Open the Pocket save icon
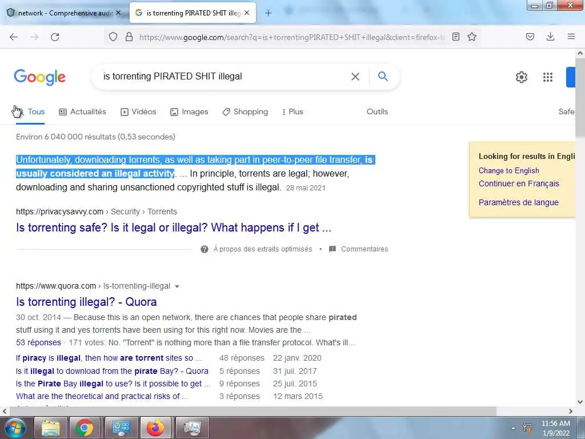585x439 pixels. (x=530, y=37)
